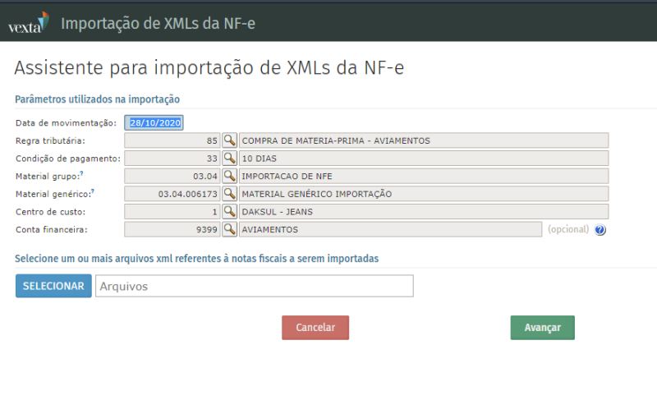This screenshot has height=414, width=657.
Task: Click Regra tributária code field 85
Action: point(172,140)
